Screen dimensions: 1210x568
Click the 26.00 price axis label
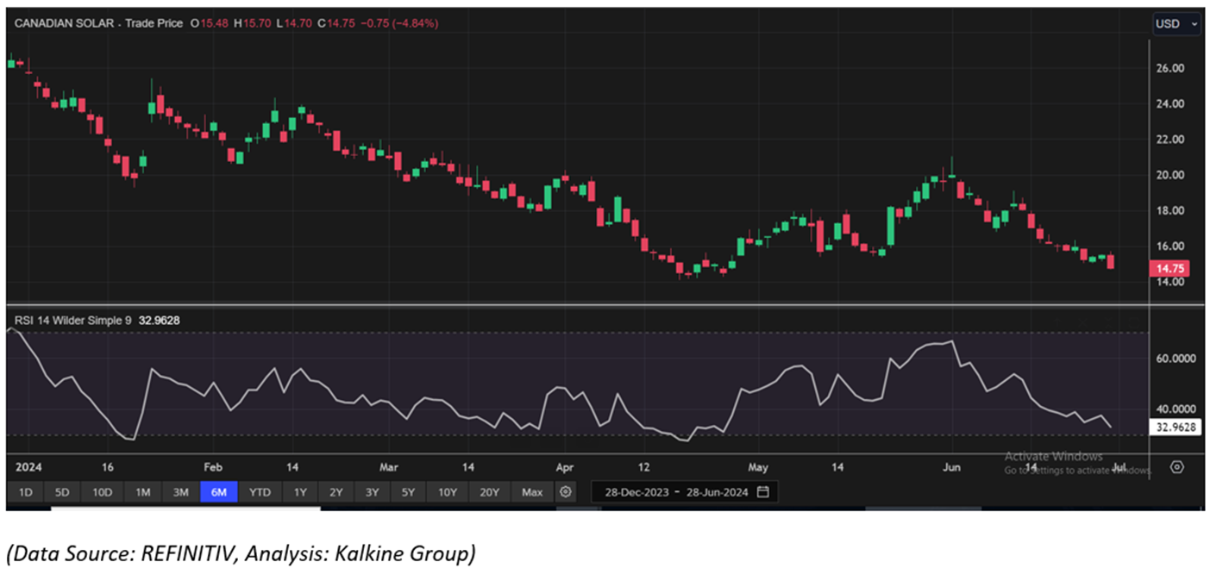(1172, 68)
